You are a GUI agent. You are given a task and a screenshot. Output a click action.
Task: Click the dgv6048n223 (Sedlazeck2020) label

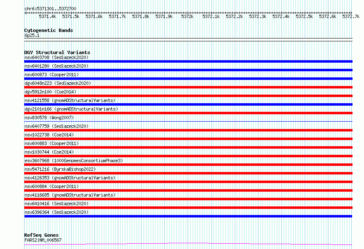point(58,83)
